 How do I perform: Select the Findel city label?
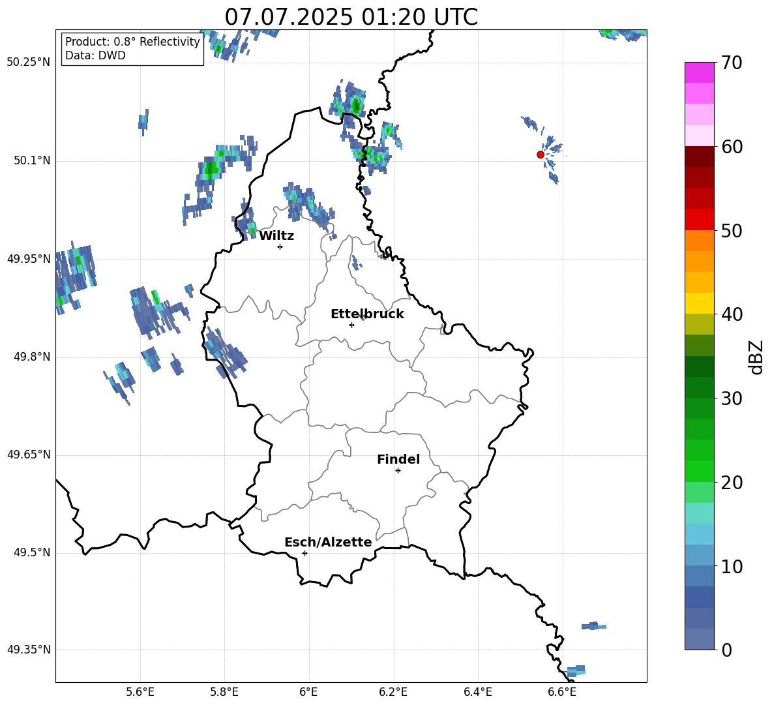[x=398, y=459]
